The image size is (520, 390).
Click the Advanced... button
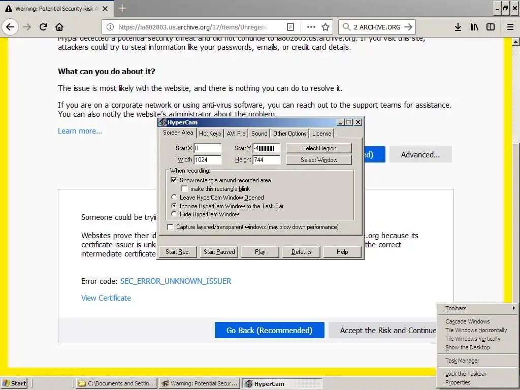point(420,154)
